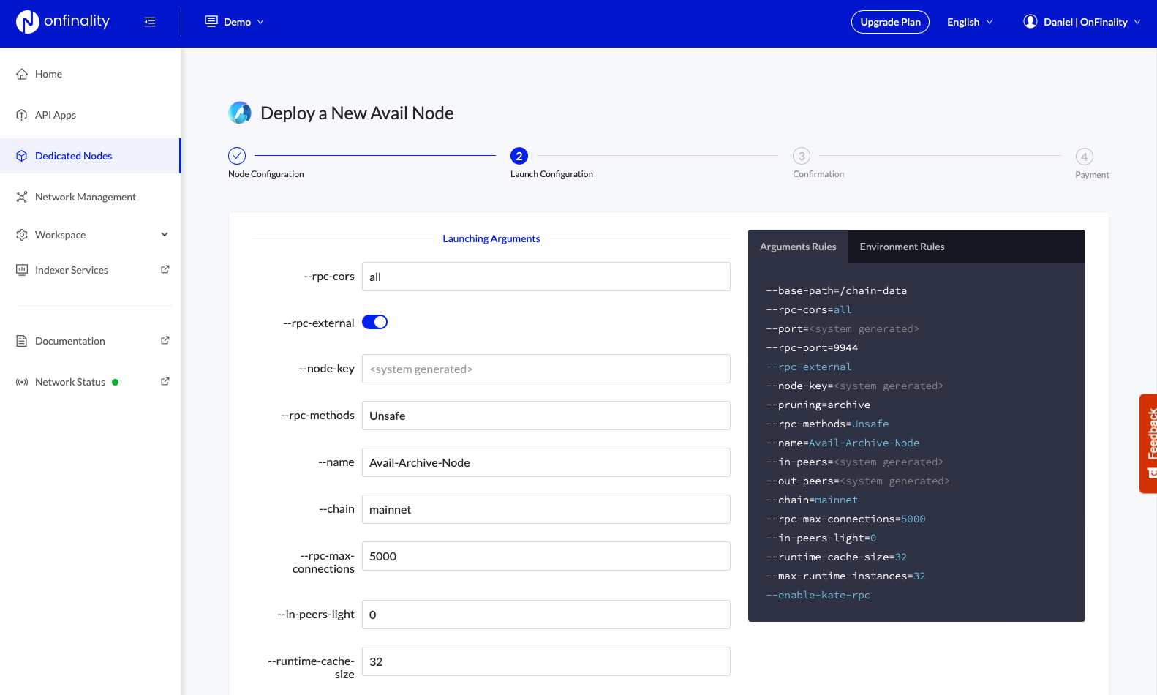Open Indexer Services external link icon

(x=165, y=270)
